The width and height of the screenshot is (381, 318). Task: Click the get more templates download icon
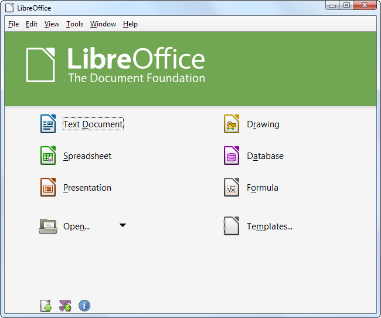point(46,306)
